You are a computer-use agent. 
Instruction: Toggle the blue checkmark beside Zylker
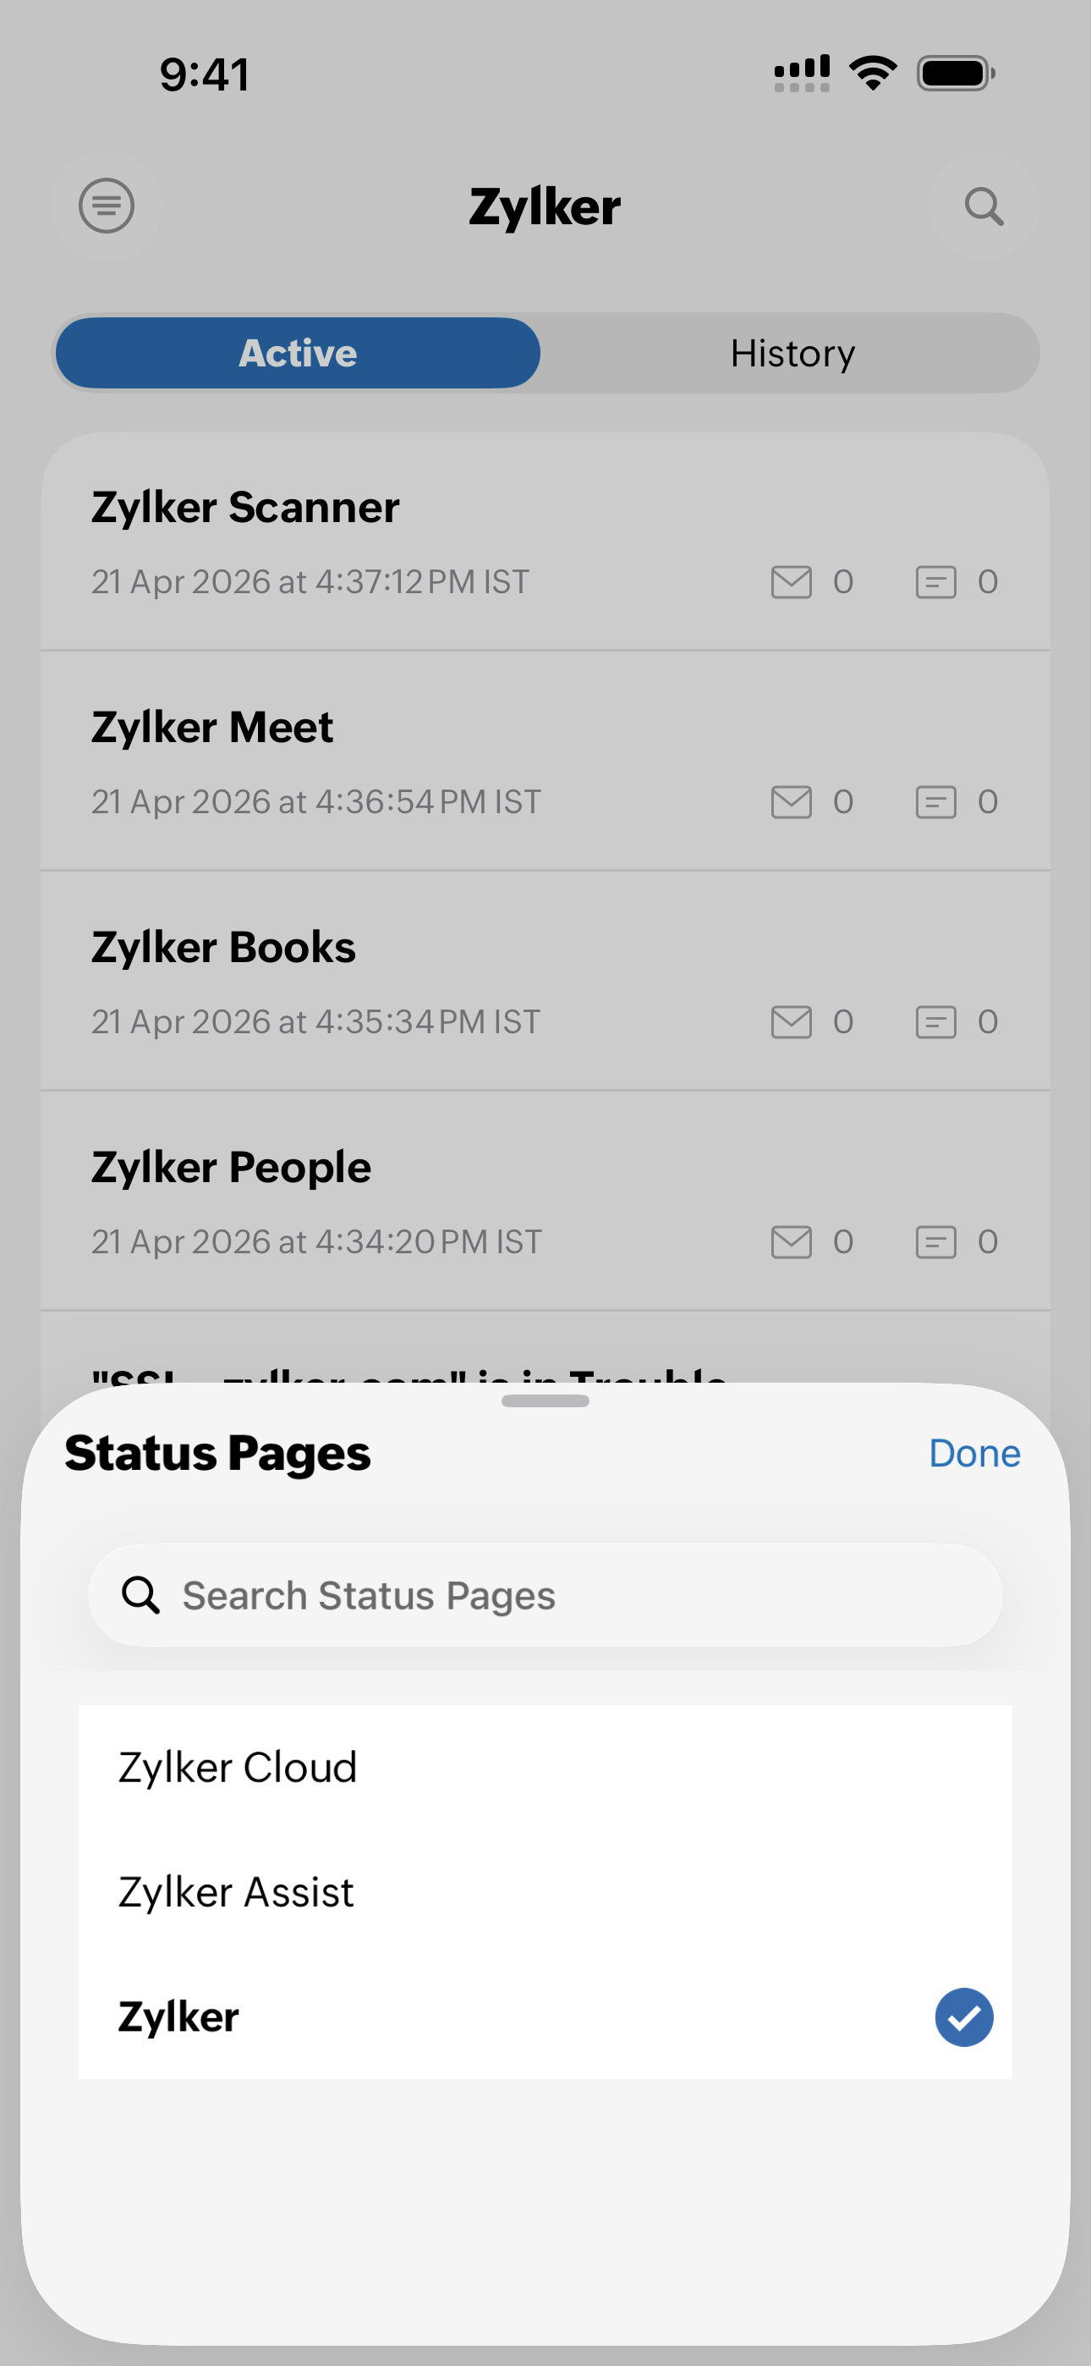(x=963, y=2017)
